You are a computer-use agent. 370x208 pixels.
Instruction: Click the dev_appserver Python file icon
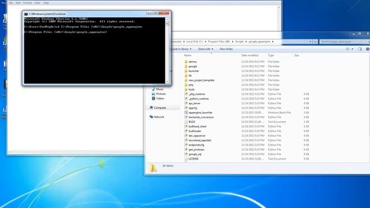(186, 136)
